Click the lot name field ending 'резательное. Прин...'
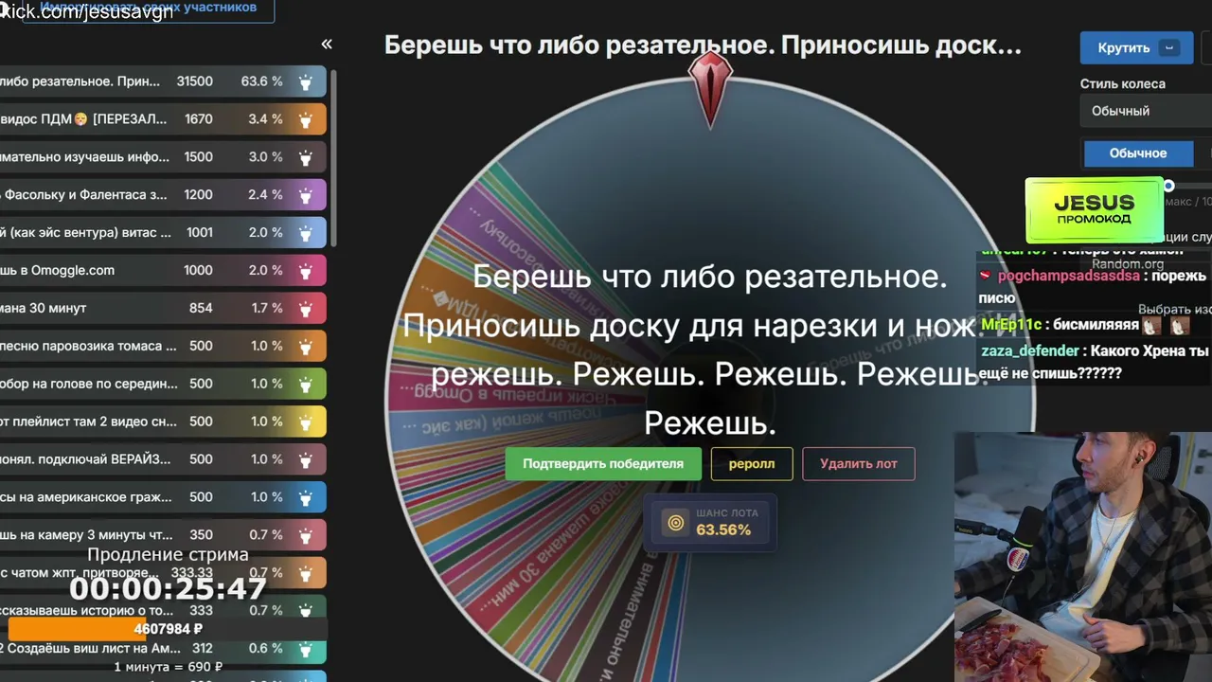Image resolution: width=1212 pixels, height=682 pixels. (80, 81)
